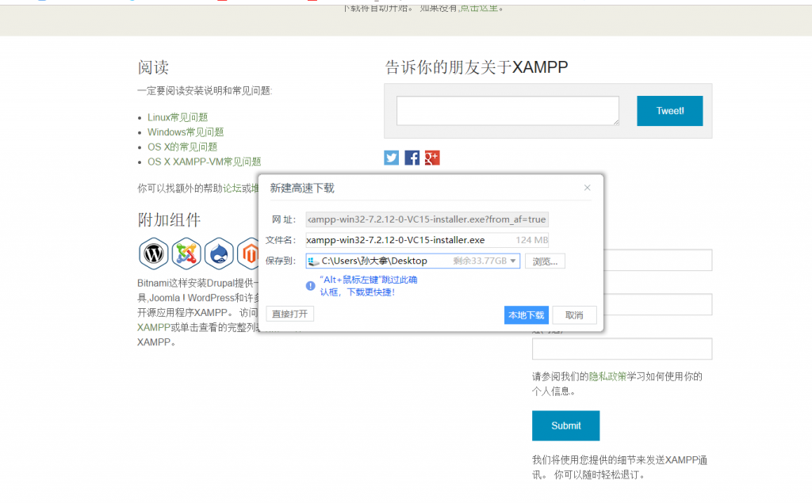
Task: Click the 保存到 path field
Action: click(412, 261)
